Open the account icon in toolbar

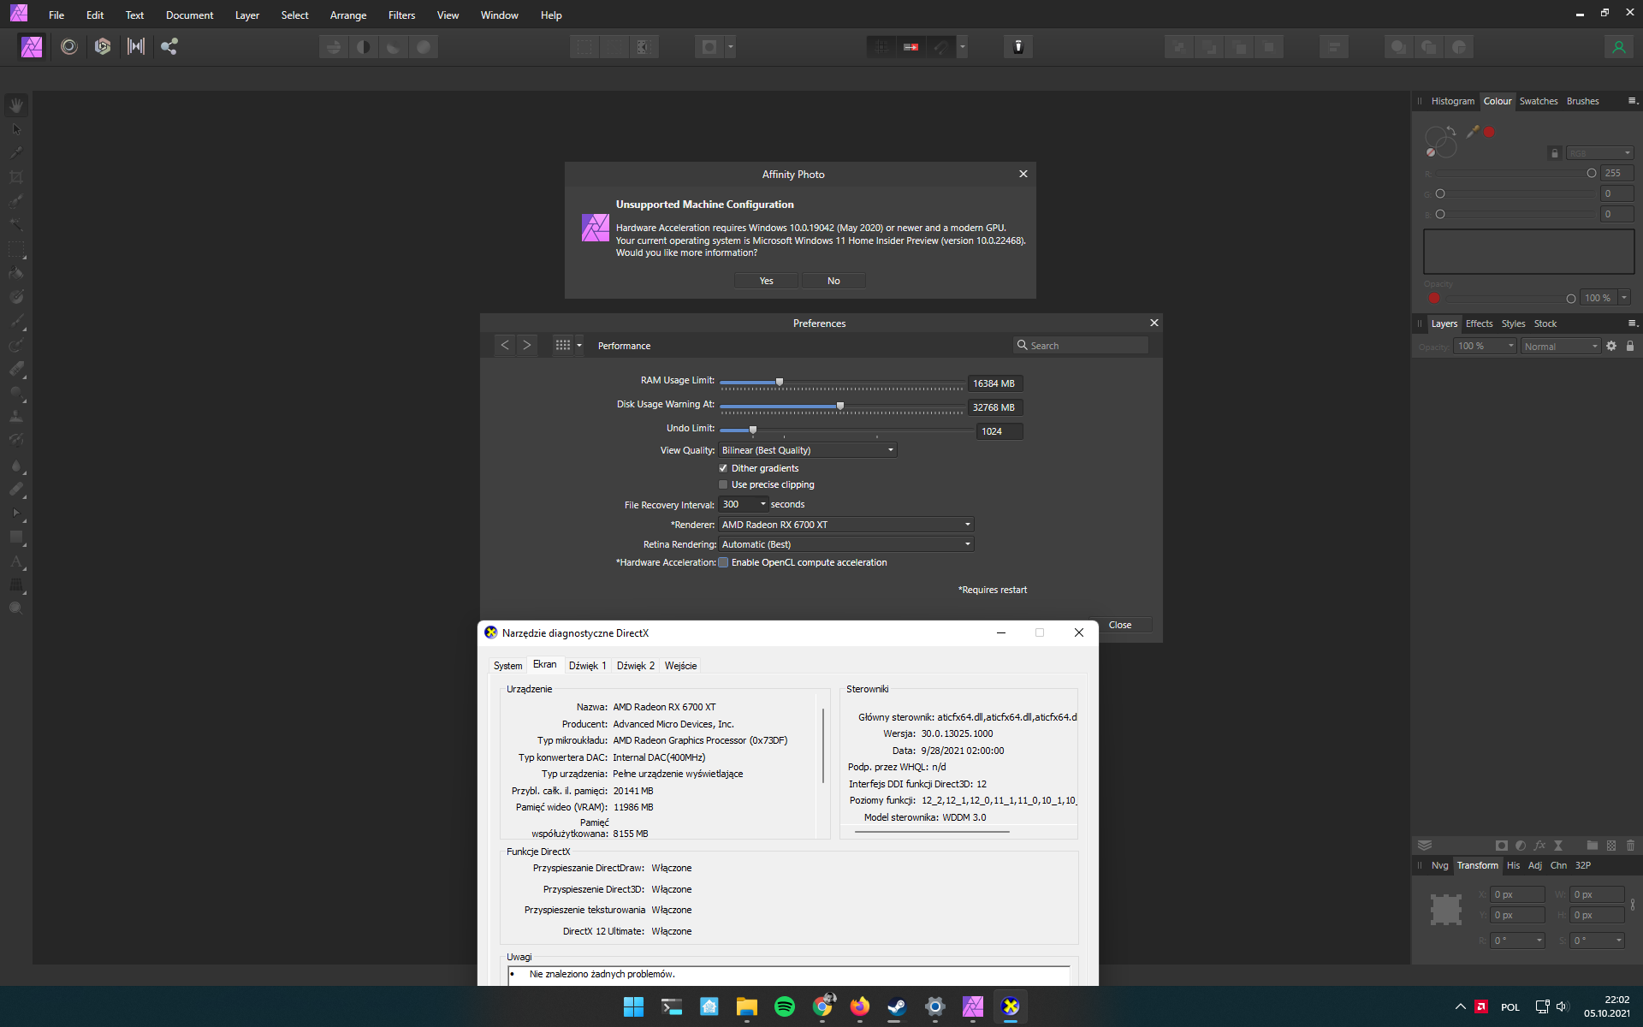(x=1618, y=47)
